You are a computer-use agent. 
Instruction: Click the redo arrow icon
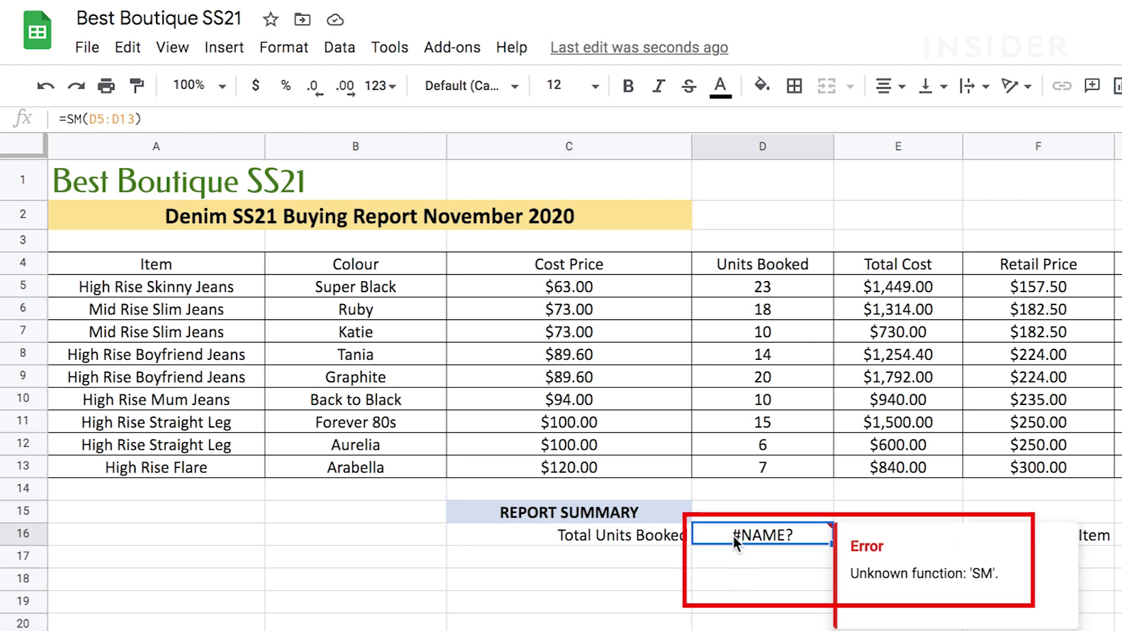pyautogui.click(x=76, y=86)
